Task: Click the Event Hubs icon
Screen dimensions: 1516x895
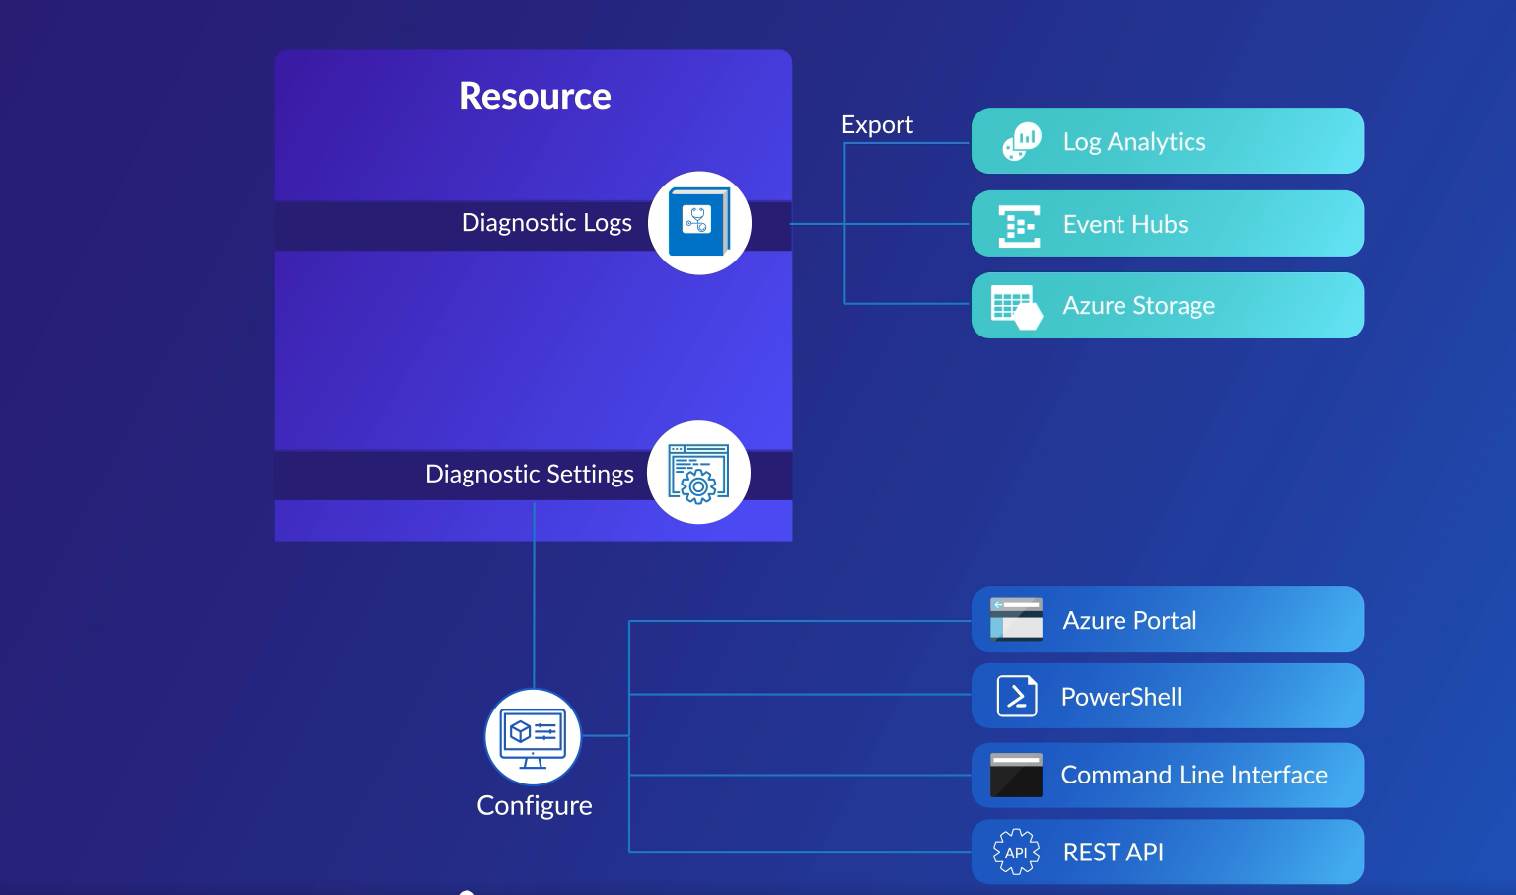Action: click(1017, 224)
